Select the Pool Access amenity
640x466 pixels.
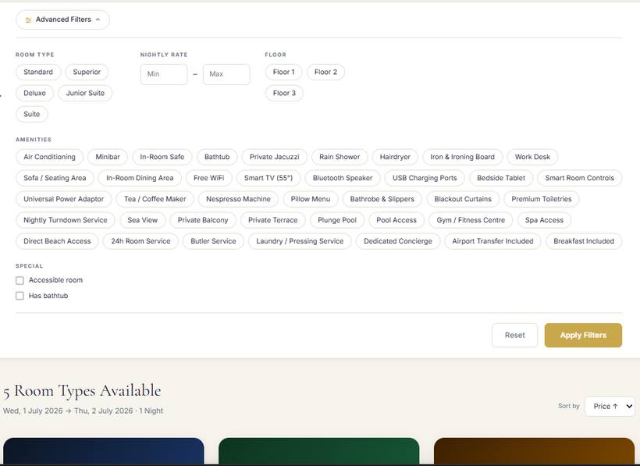click(396, 220)
